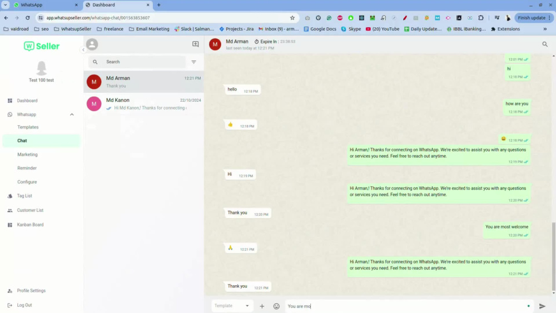The height and width of the screenshot is (313, 556).
Task: Click the Expire In timer label
Action: (269, 42)
